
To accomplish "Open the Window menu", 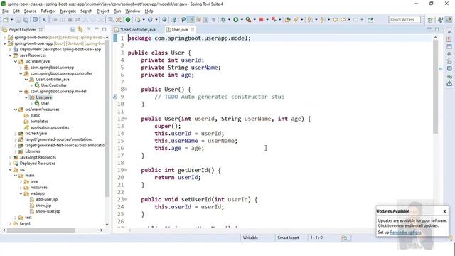I will coord(133,11).
